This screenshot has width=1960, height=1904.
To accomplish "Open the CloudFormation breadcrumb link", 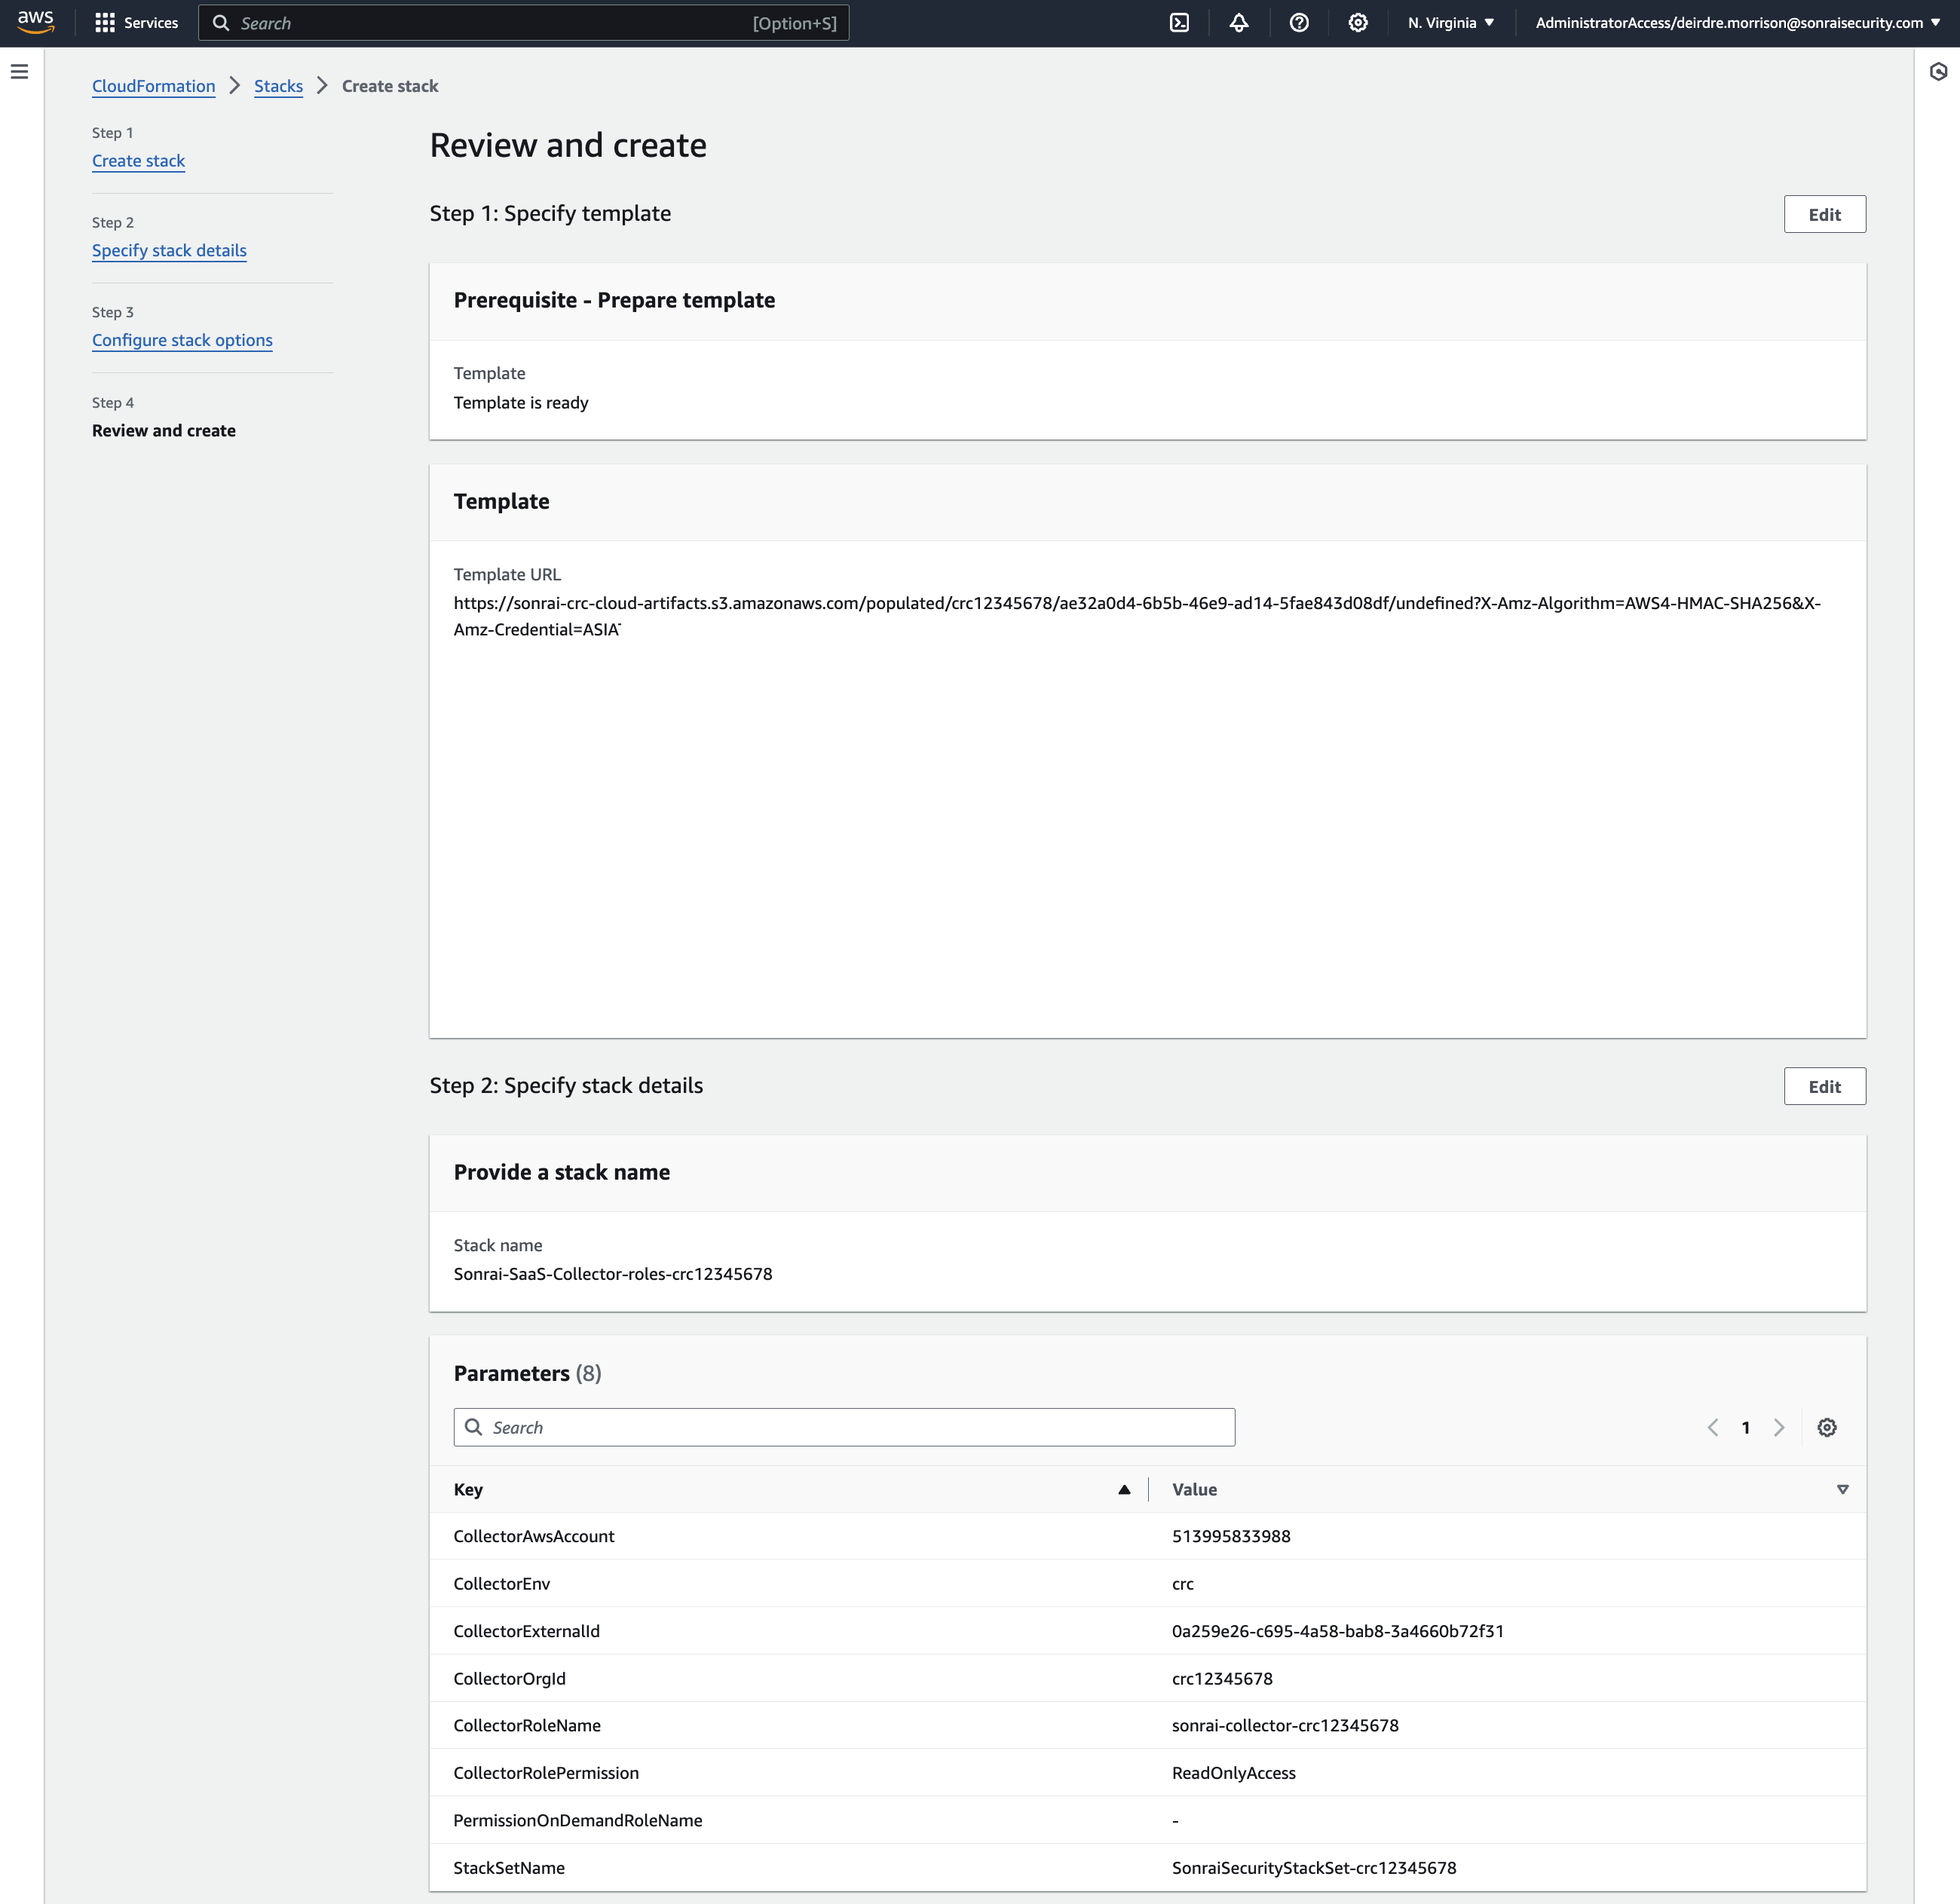I will pyautogui.click(x=154, y=86).
